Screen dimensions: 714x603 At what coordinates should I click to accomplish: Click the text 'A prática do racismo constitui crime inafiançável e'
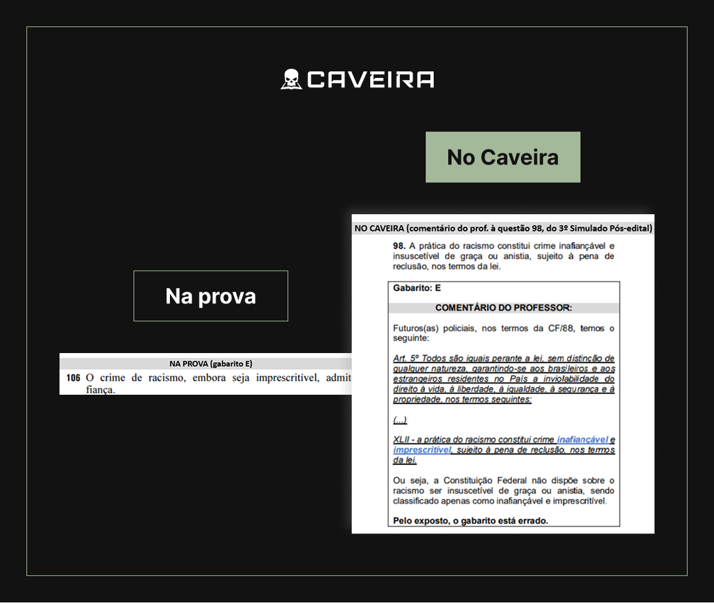[512, 246]
